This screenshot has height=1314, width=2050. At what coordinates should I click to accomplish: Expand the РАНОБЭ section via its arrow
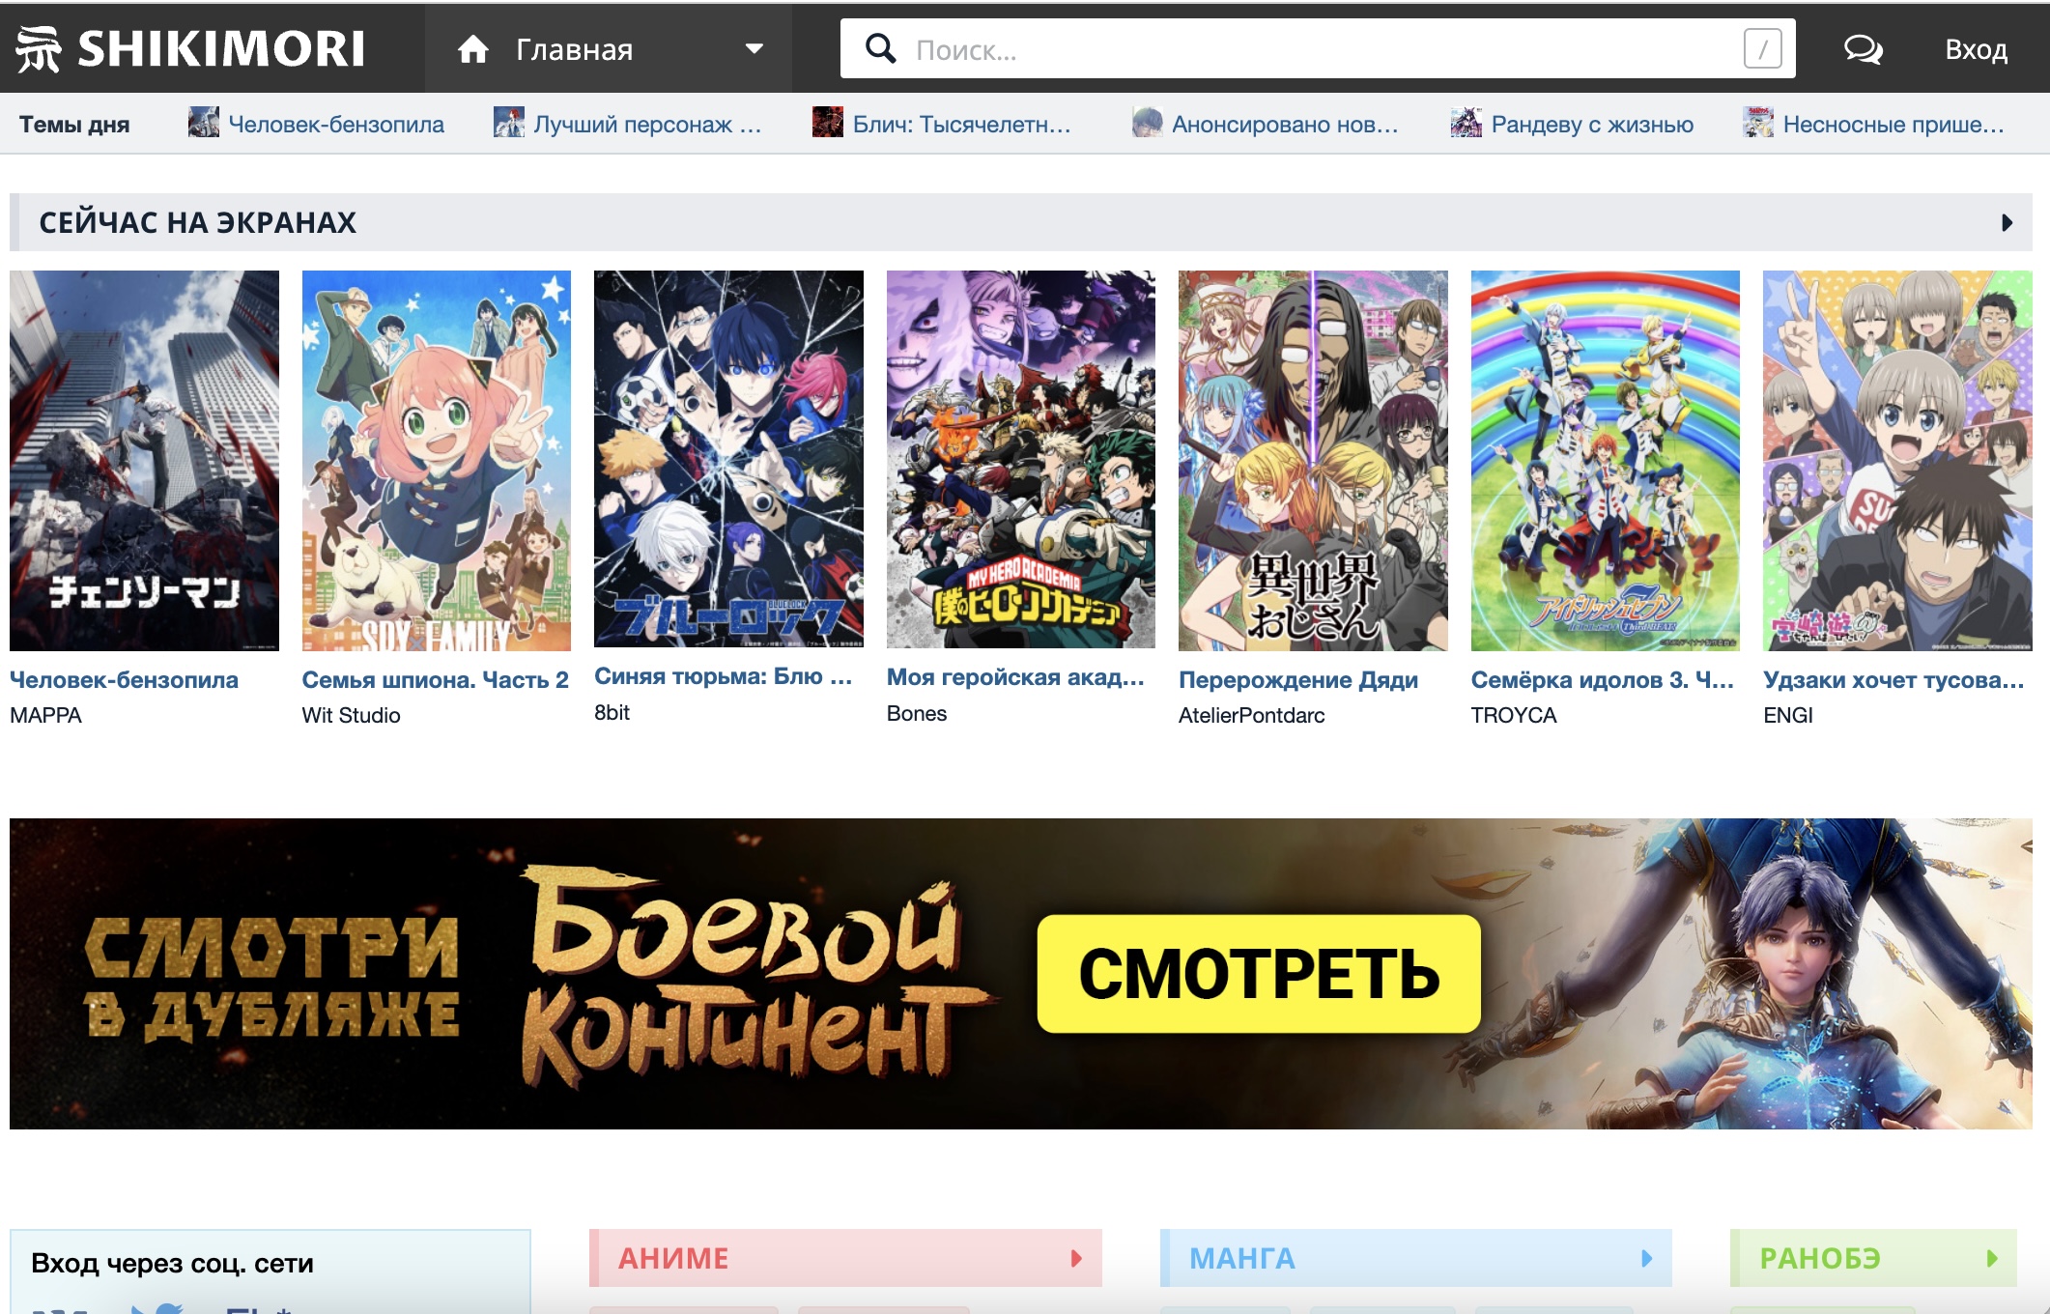tap(1991, 1259)
